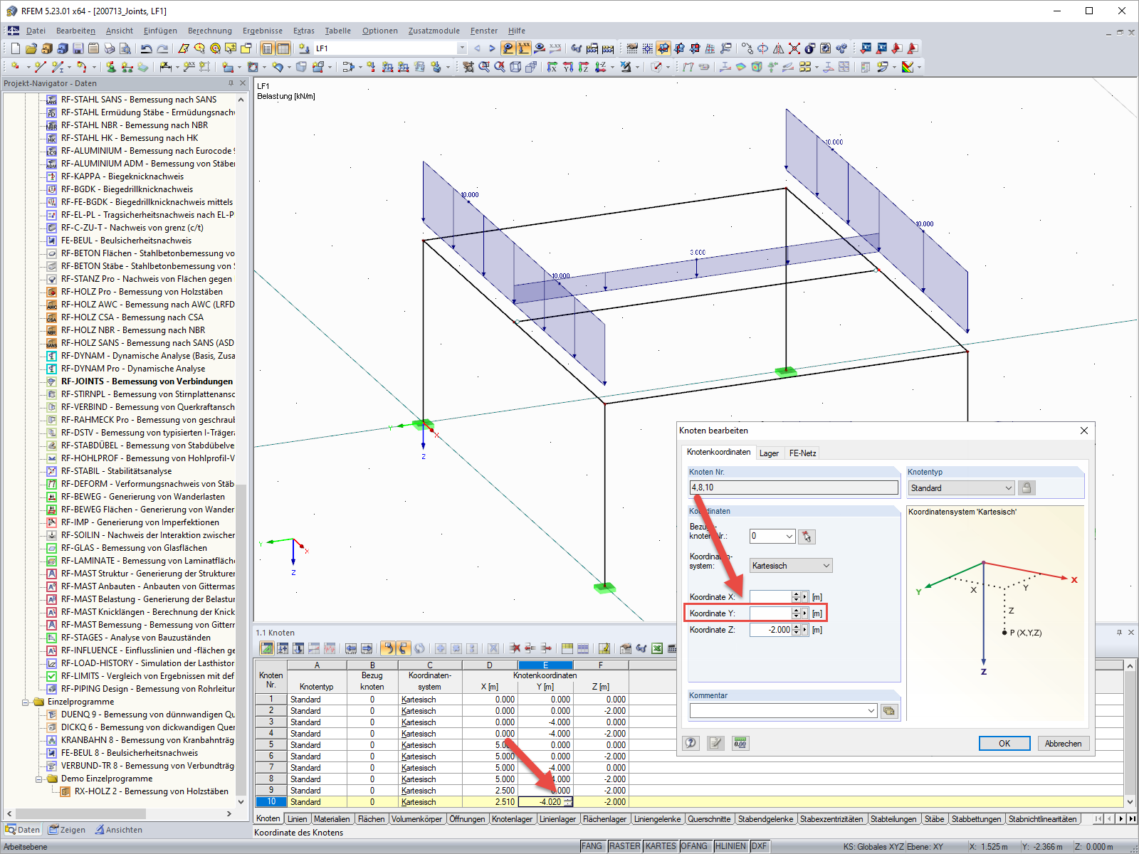Click the Undo arrow in the toolbar
1139x854 pixels.
pyautogui.click(x=146, y=48)
